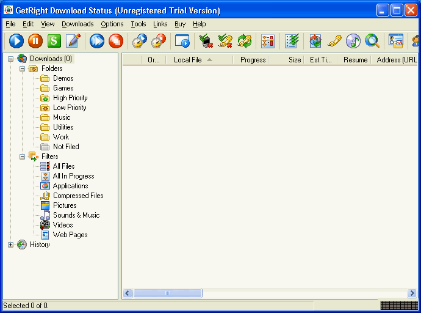Image resolution: width=421 pixels, height=313 pixels.
Task: Collapse the Downloads (0) tree node
Action: (x=11, y=59)
